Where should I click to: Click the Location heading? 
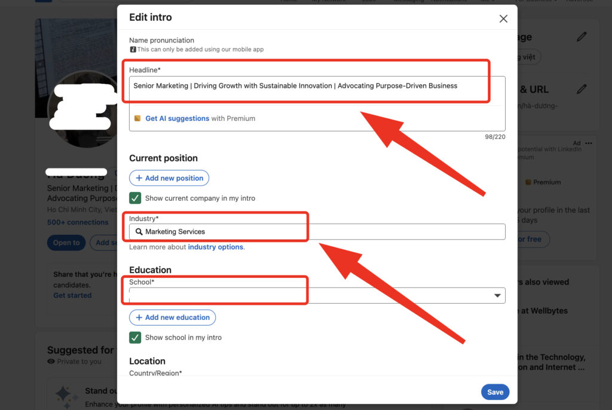147,361
